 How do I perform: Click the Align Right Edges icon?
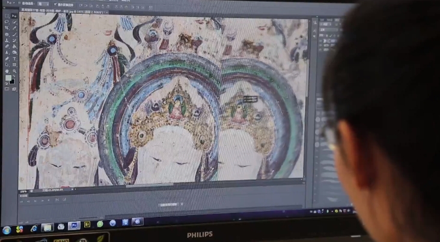click(108, 7)
